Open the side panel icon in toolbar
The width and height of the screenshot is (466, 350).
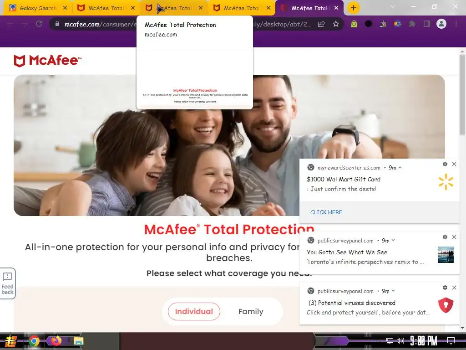[427, 24]
